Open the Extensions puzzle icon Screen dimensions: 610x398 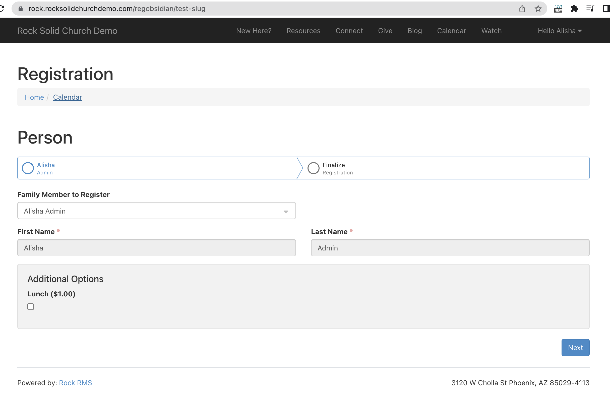[574, 9]
